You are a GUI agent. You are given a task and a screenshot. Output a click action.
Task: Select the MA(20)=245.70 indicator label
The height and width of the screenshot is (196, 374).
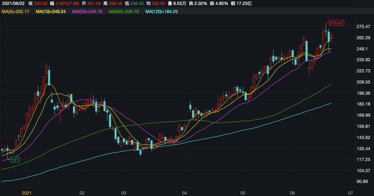click(x=88, y=12)
